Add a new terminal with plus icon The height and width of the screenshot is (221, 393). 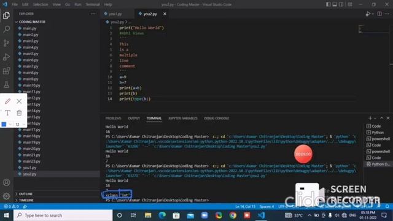click(370, 118)
